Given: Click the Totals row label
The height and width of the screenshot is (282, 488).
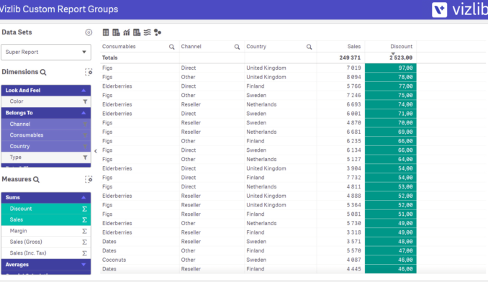Looking at the screenshot, I should (x=110, y=58).
